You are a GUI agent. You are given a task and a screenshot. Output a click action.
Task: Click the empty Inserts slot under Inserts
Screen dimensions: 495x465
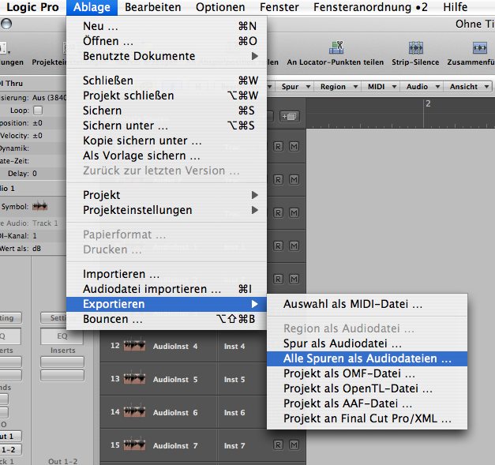[x=62, y=362]
